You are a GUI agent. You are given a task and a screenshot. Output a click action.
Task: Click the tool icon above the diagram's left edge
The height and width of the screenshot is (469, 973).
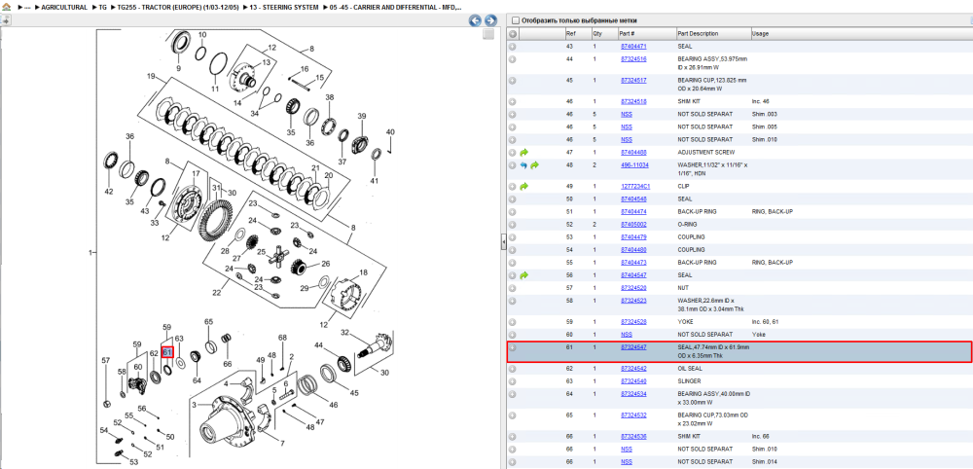pos(5,19)
